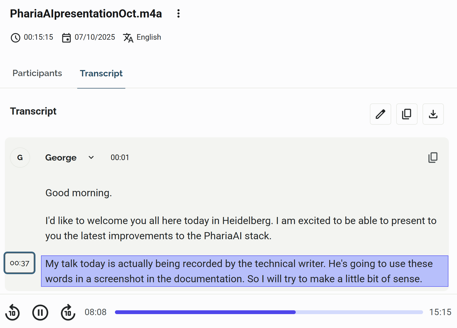Click the PhariaAIpresentationOct.m4a title
Image resolution: width=457 pixels, height=328 pixels.
[x=86, y=14]
